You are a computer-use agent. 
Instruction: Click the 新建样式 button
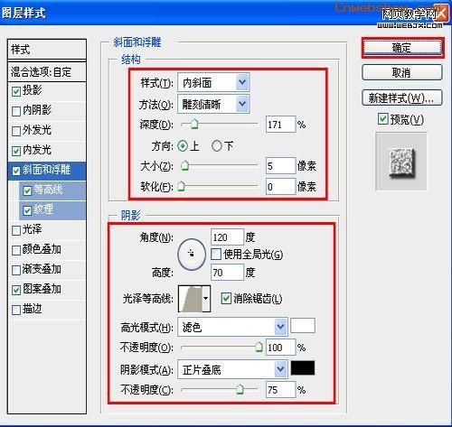402,98
